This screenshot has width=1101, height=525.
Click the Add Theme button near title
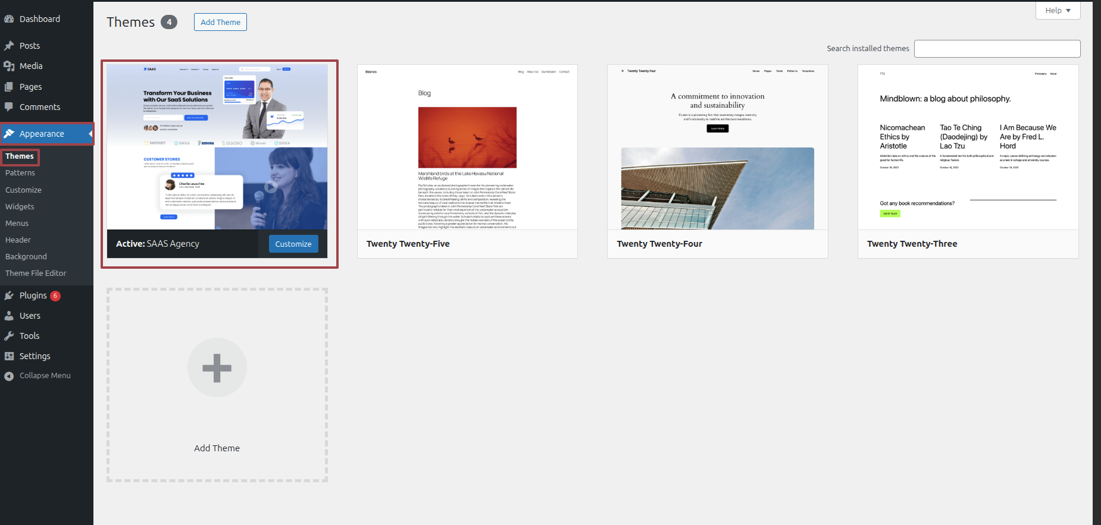pyautogui.click(x=220, y=22)
